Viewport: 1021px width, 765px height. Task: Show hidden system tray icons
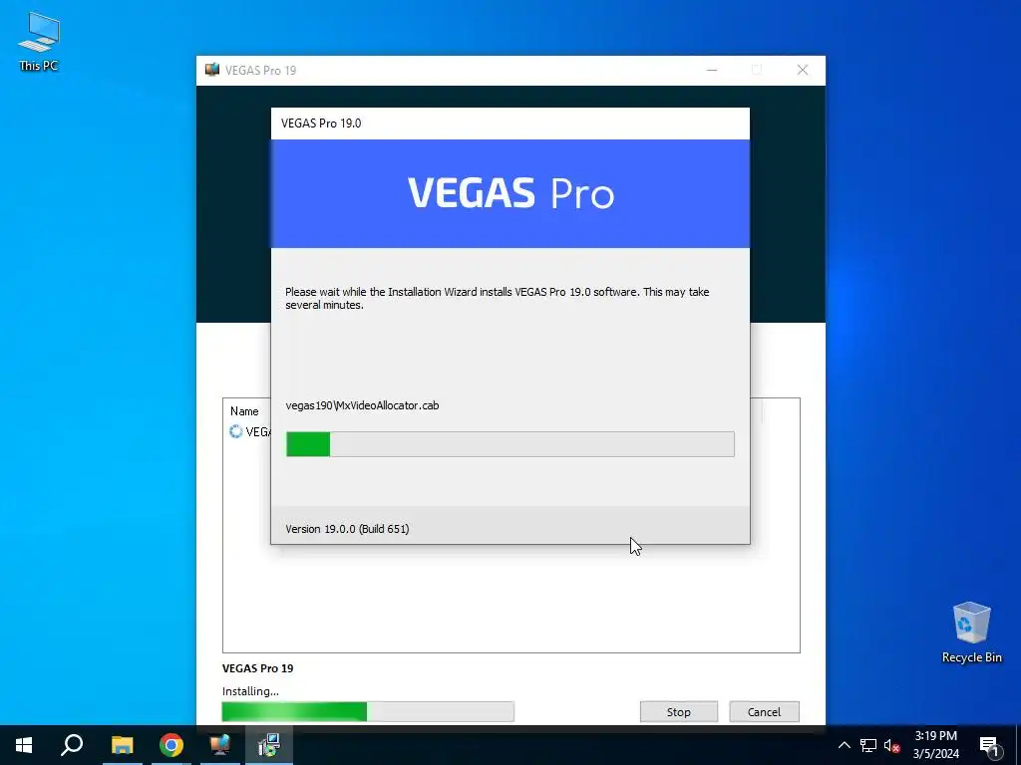[x=844, y=745]
